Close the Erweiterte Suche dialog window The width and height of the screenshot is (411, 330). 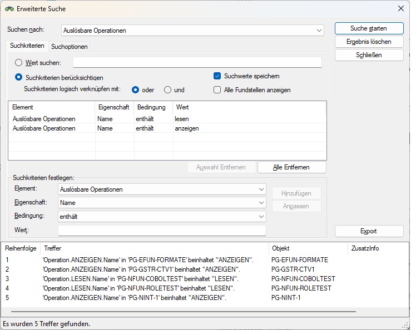coord(400,8)
